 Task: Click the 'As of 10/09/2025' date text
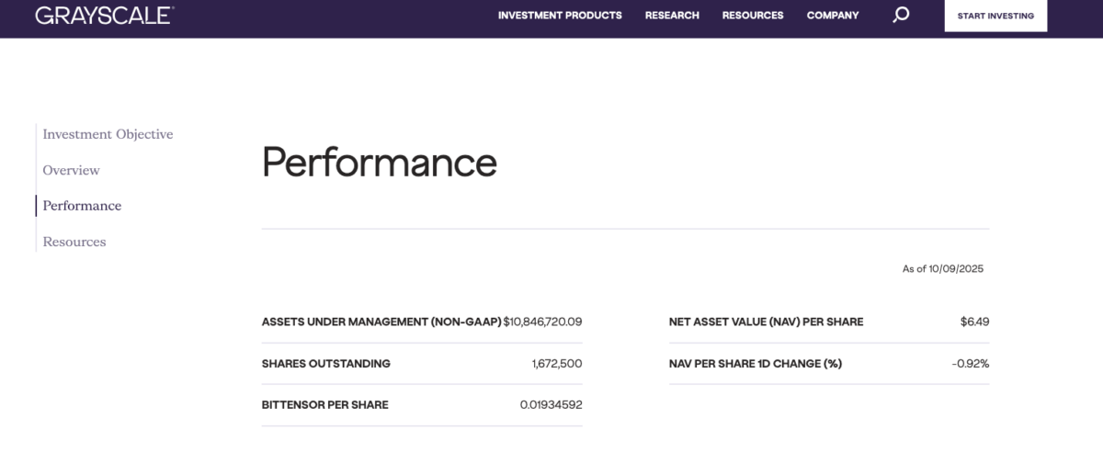943,269
